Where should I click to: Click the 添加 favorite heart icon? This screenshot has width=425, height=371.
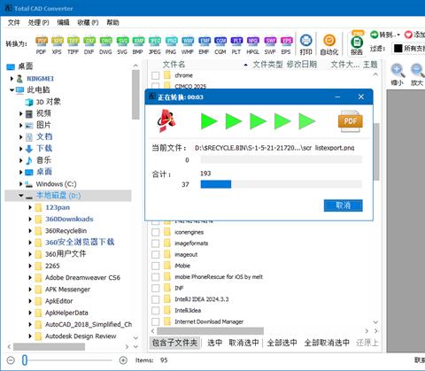408,35
